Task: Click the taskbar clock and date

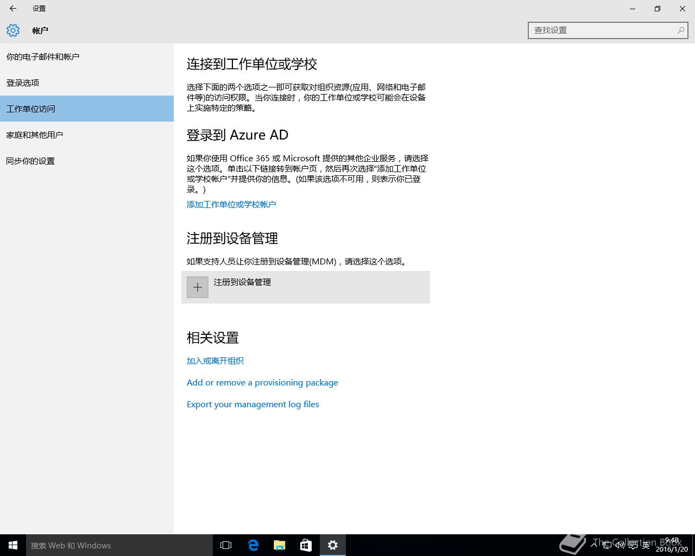Action: [x=672, y=545]
